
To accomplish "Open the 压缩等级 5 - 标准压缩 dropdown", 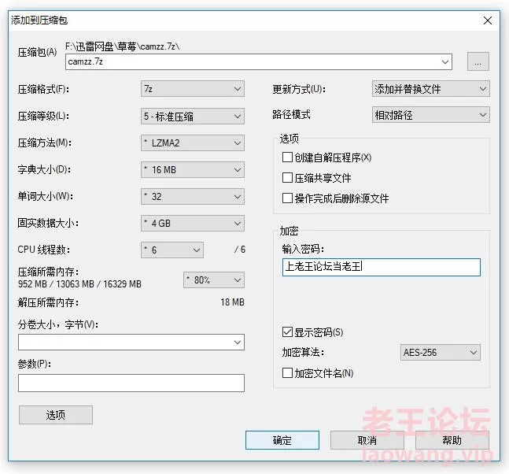I will click(x=193, y=116).
